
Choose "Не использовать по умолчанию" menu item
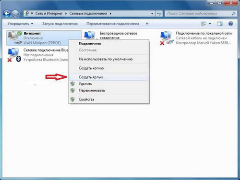(x=109, y=59)
